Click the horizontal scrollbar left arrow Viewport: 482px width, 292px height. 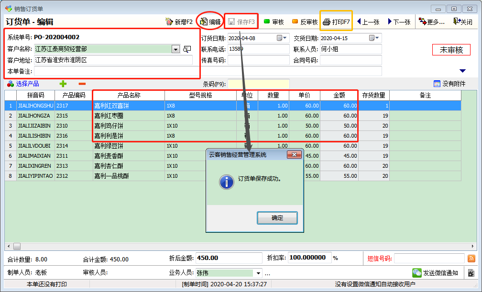tap(8, 246)
